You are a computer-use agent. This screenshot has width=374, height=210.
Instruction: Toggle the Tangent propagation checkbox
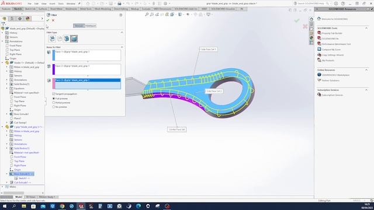pos(53,94)
